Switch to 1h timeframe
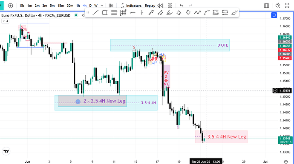 tap(78, 6)
